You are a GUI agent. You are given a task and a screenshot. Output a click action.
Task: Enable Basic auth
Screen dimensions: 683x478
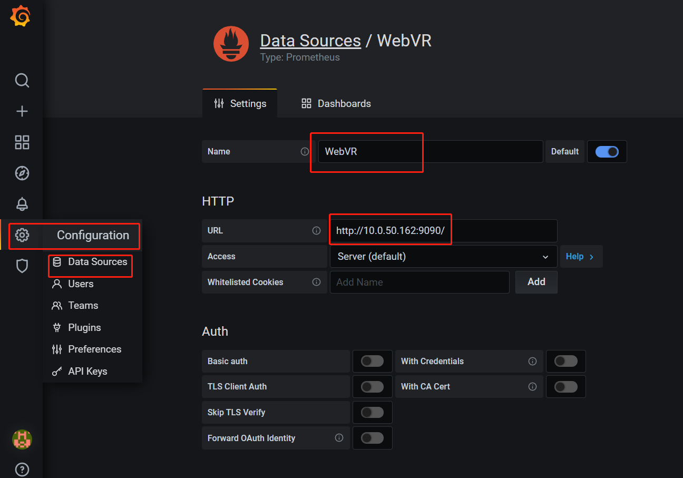(x=373, y=361)
